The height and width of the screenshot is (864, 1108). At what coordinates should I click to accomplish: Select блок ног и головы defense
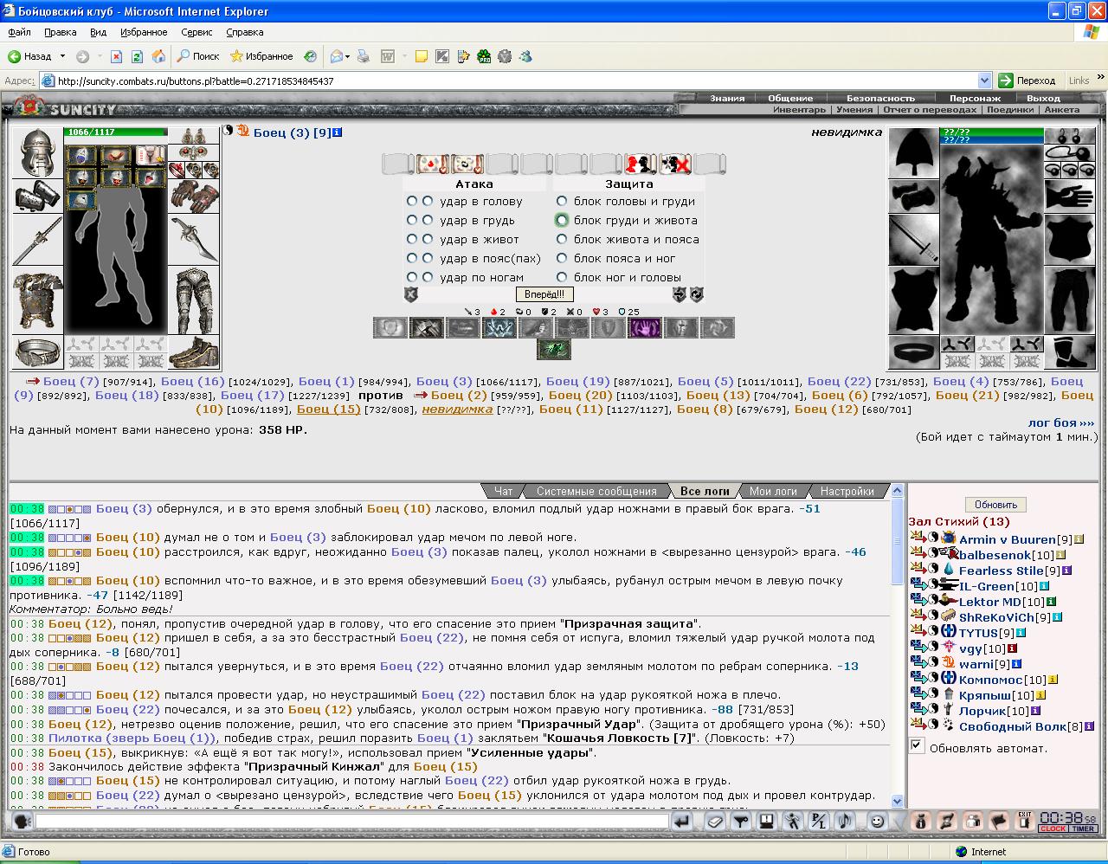(562, 277)
